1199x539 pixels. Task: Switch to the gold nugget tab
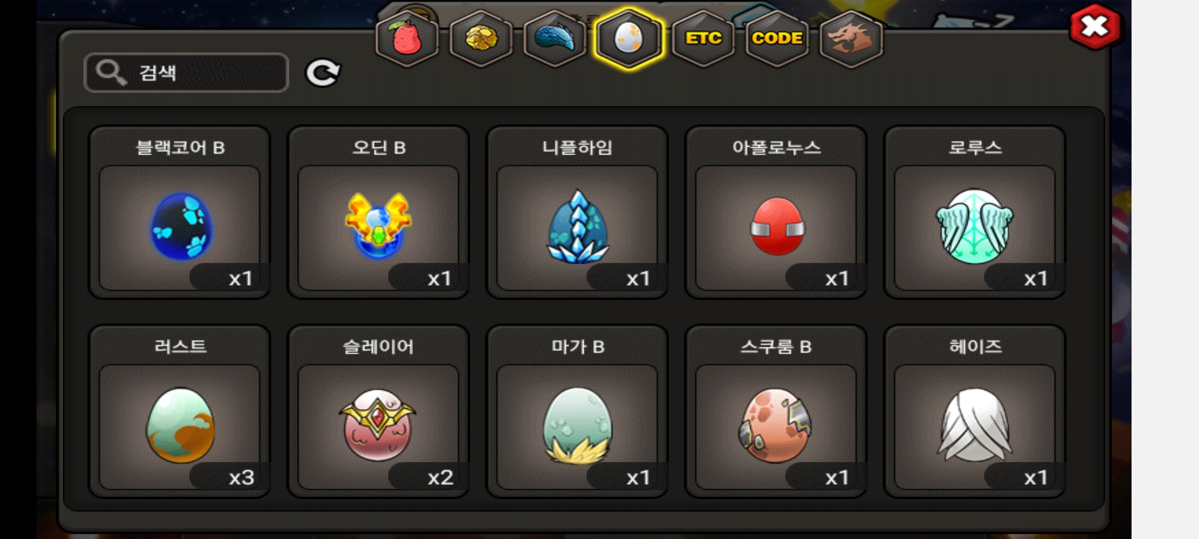pyautogui.click(x=481, y=38)
